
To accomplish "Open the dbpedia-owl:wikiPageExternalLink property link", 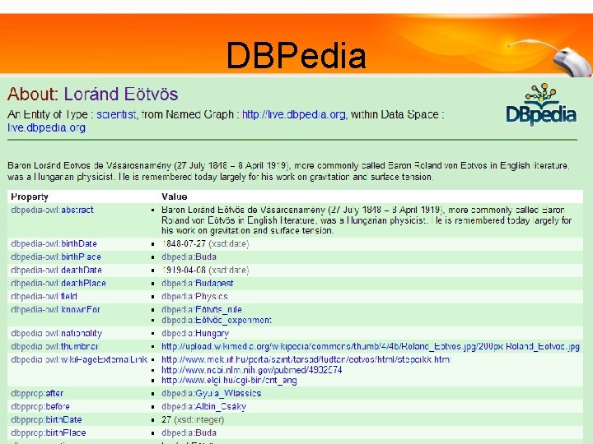I will [x=79, y=360].
